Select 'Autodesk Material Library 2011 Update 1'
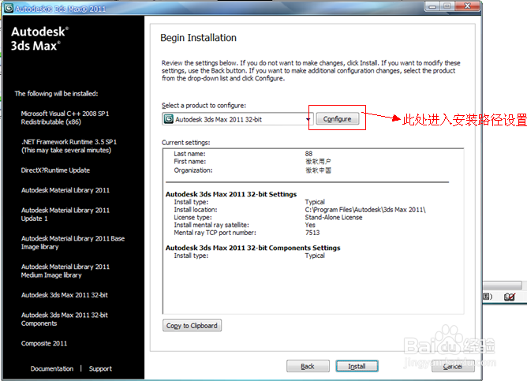Screen dimensions: 527x381 [x=65, y=215]
